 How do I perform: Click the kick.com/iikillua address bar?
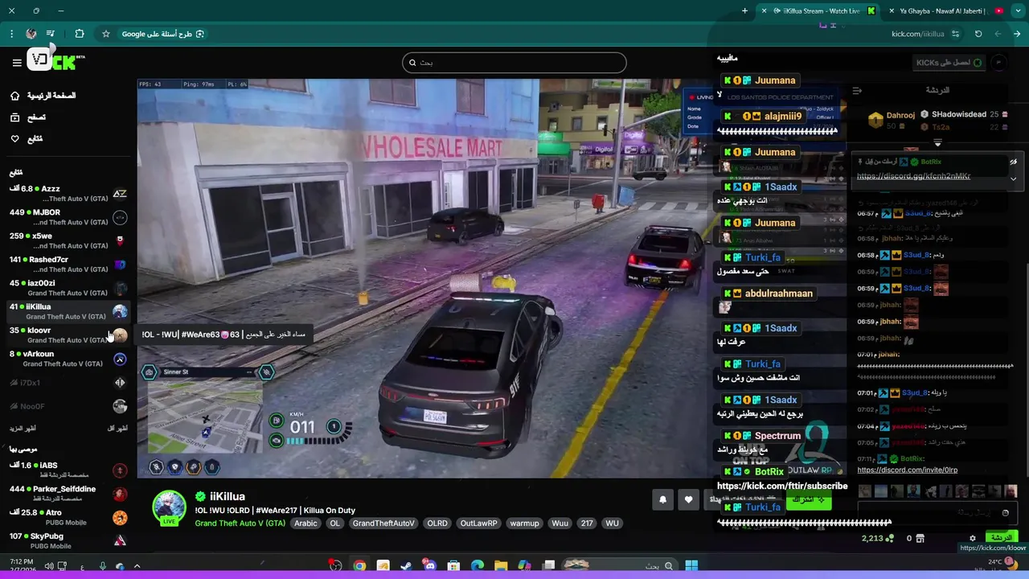click(917, 34)
